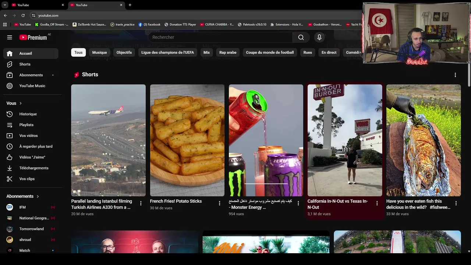Open the tab search dropdown arrow
Image resolution: width=471 pixels, height=265 pixels.
pyautogui.click(x=5, y=5)
